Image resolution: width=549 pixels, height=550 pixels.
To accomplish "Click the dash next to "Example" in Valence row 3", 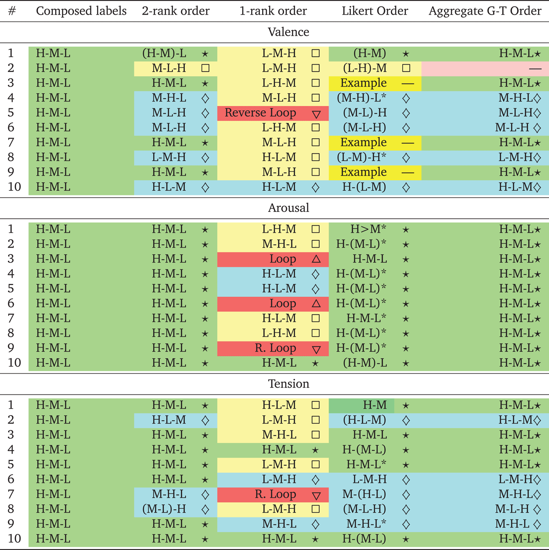I will [x=407, y=83].
